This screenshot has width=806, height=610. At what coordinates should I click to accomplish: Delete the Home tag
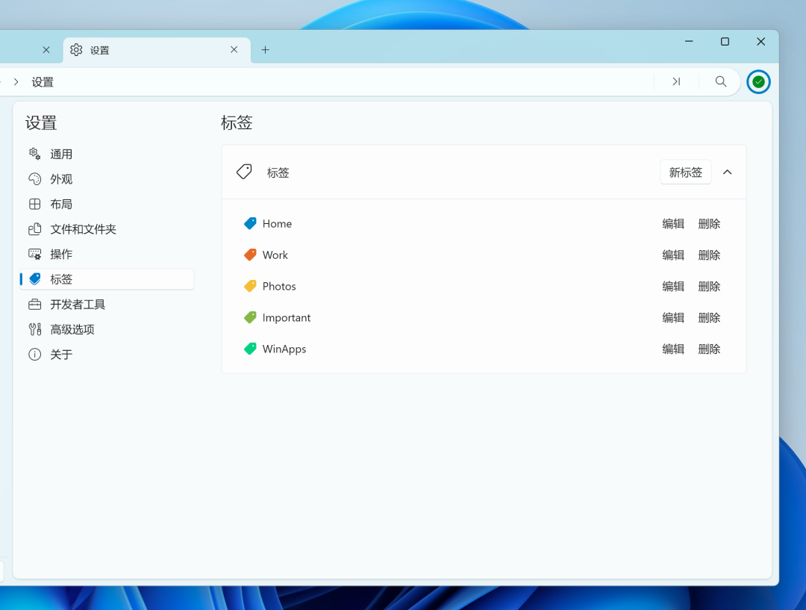pos(710,224)
